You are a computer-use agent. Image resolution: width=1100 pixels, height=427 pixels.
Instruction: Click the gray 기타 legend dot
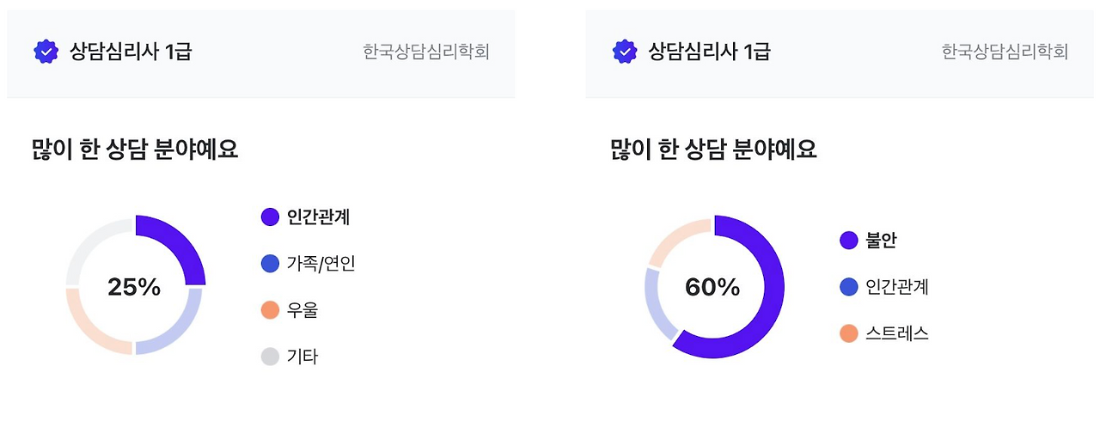tap(270, 357)
